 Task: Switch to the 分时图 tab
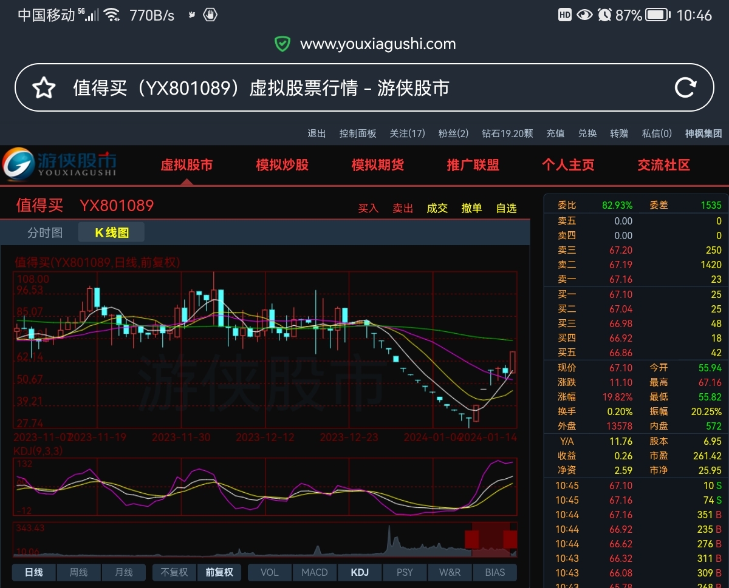click(45, 232)
